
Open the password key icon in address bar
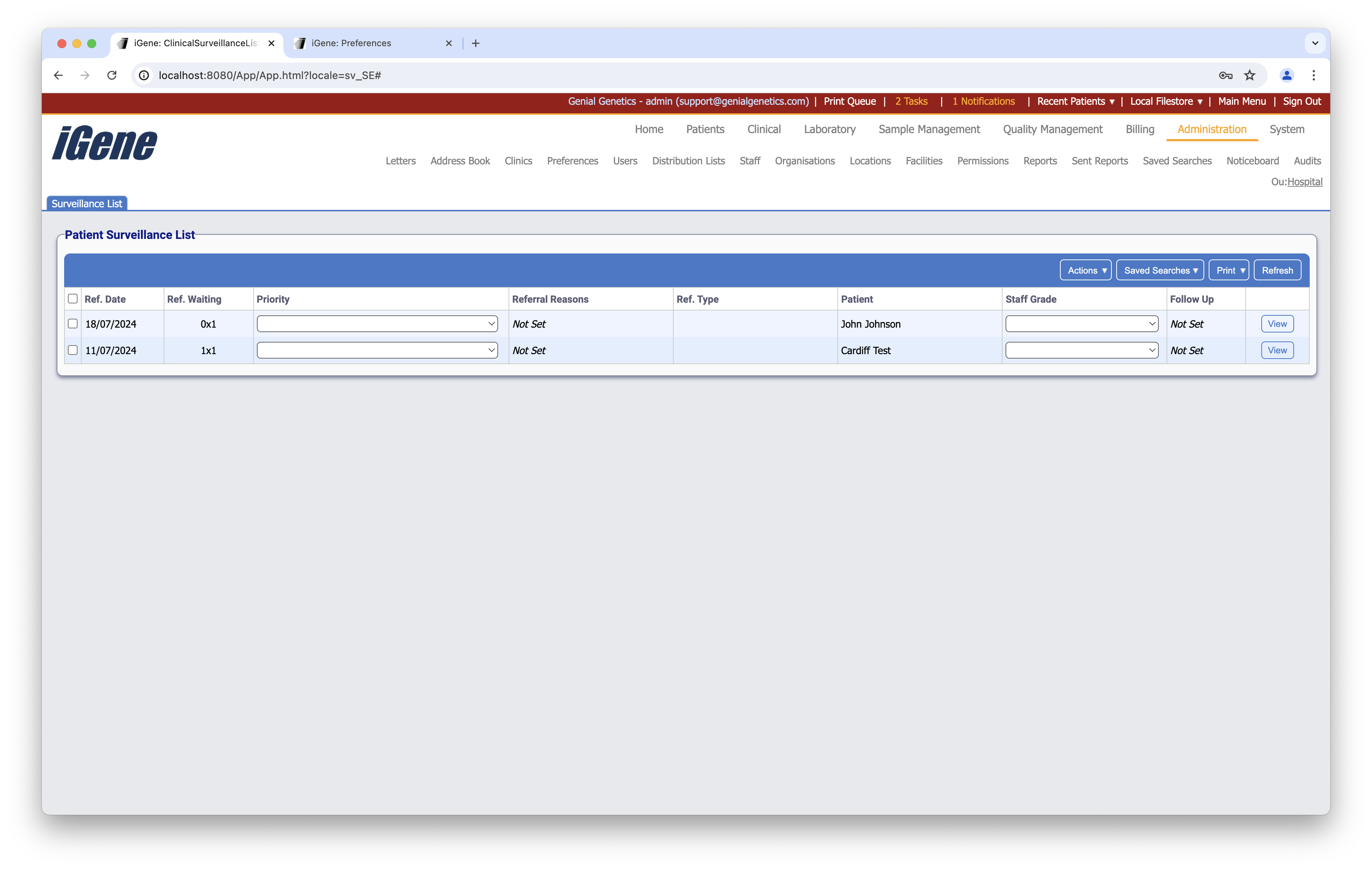(x=1225, y=75)
